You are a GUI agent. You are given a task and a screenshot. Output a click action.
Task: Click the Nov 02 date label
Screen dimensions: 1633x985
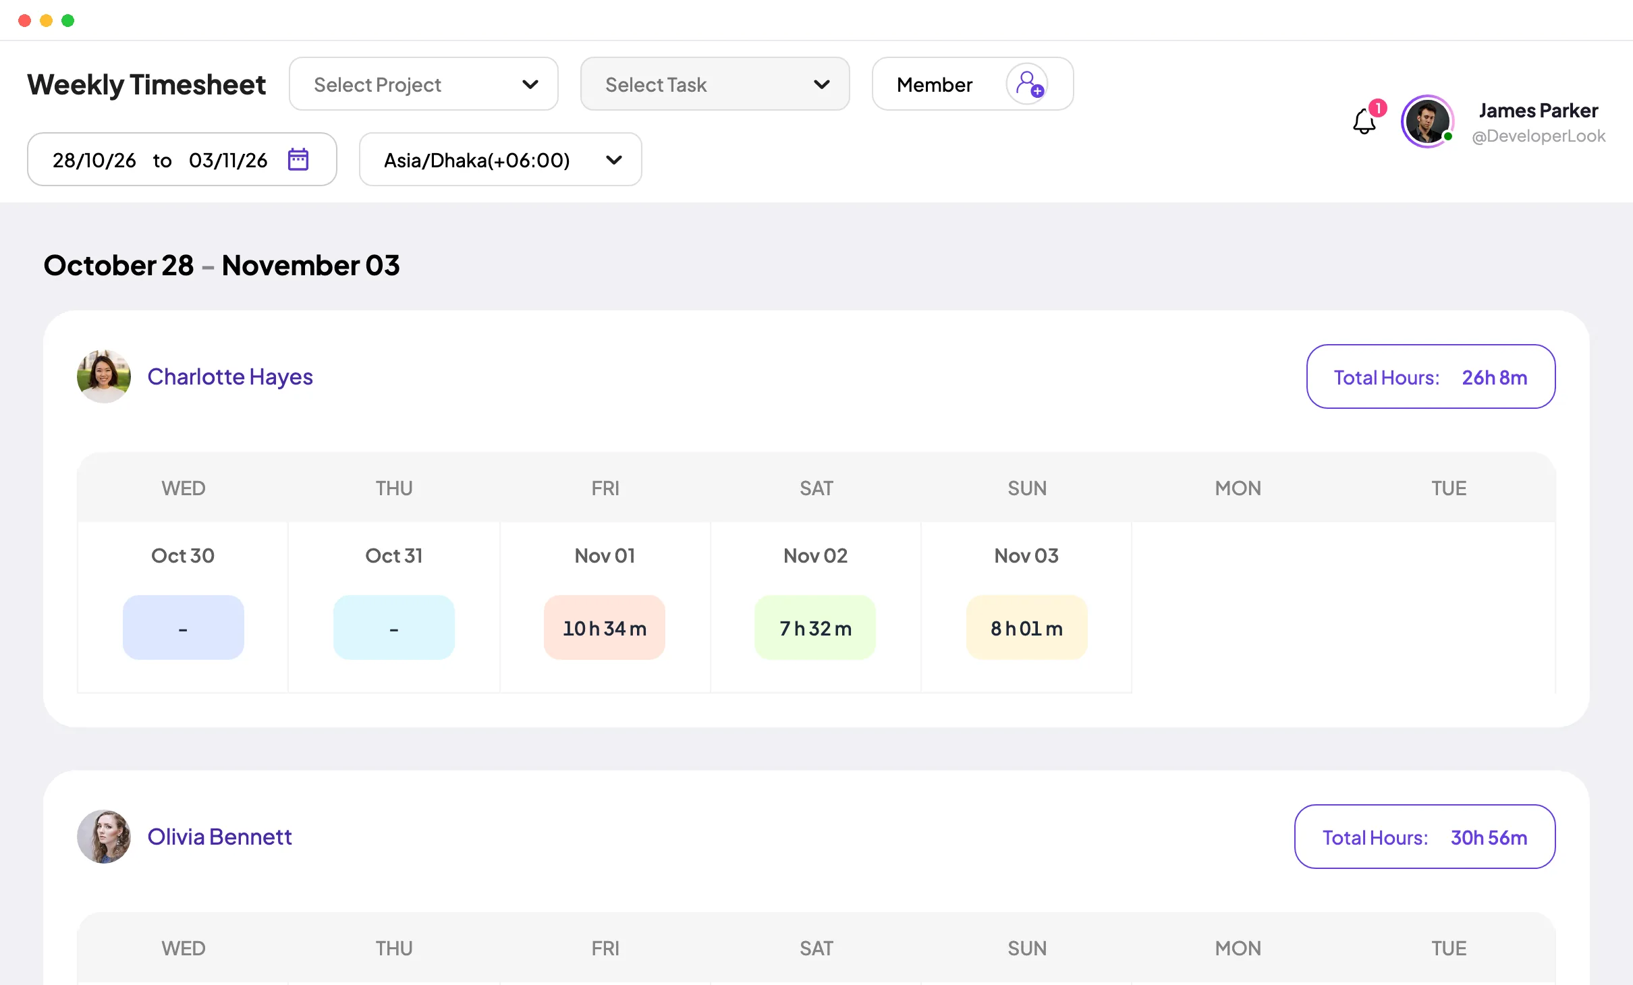pos(816,555)
